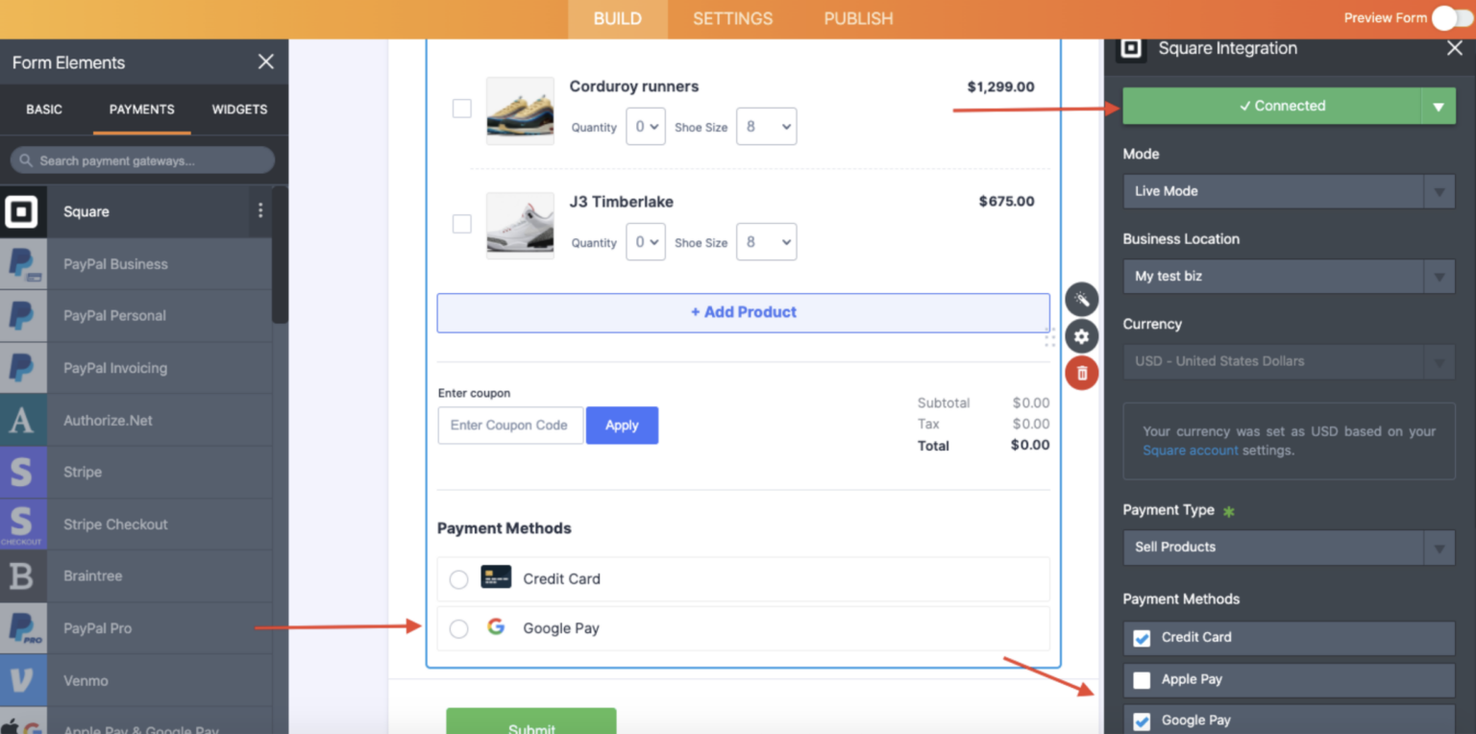Open the Business Location dropdown
The height and width of the screenshot is (734, 1476).
pos(1289,276)
